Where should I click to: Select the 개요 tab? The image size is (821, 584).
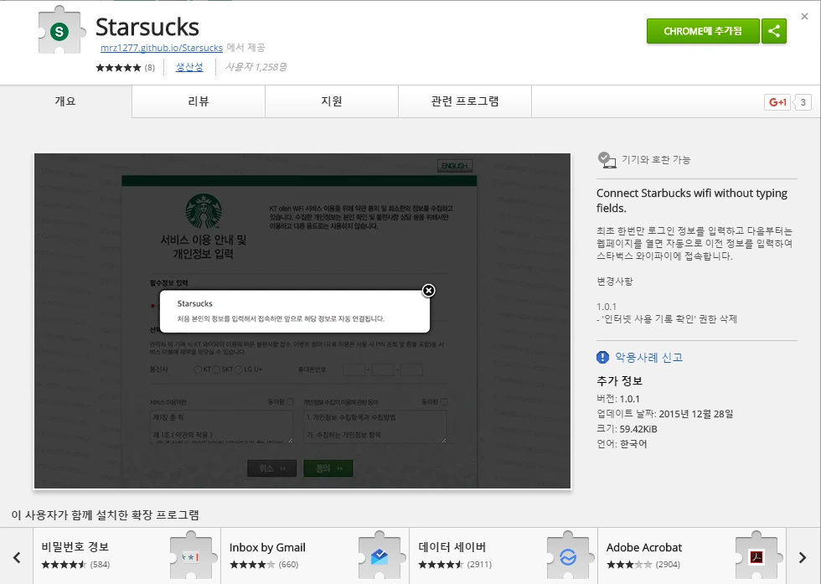tap(65, 101)
